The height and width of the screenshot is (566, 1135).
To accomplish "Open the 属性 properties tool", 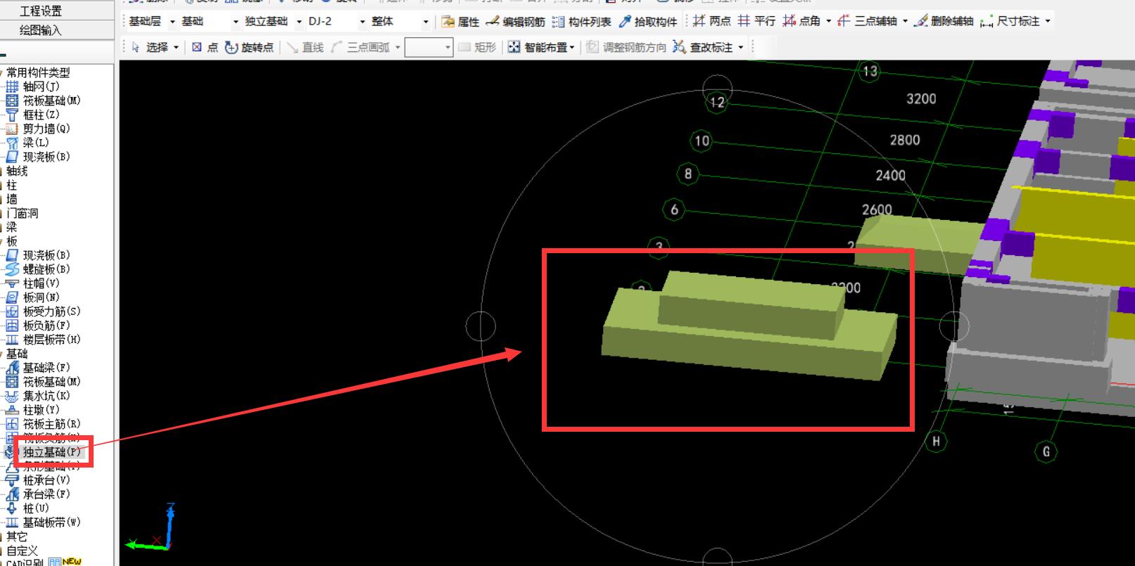I will [x=460, y=22].
